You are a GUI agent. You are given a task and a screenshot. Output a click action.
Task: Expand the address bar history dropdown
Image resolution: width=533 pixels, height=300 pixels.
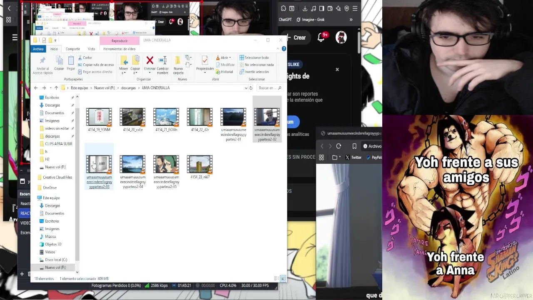(x=246, y=88)
